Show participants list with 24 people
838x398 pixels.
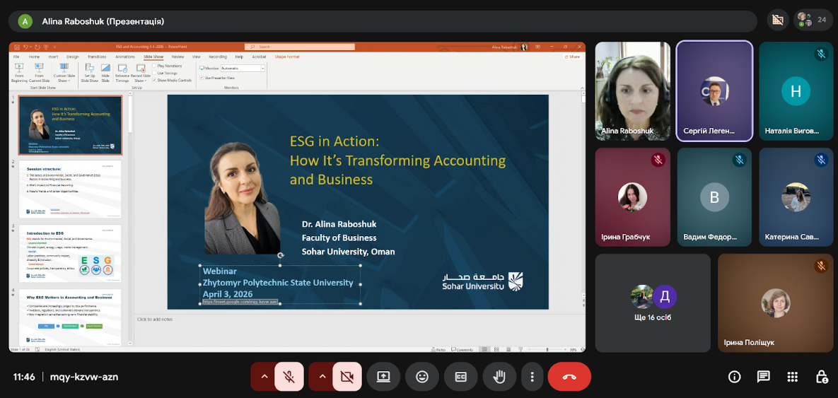point(813,21)
